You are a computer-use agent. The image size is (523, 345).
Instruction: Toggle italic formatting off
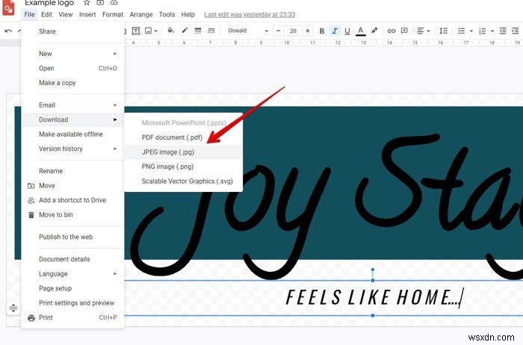[335, 31]
